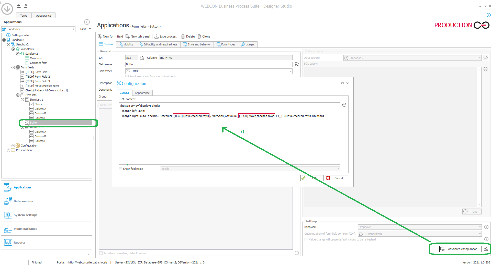The width and height of the screenshot is (491, 265).
Task: Switch to the Visibility tab
Action: pos(126,44)
